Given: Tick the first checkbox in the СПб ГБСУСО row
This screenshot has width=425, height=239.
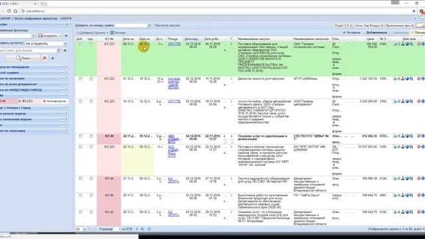Looking at the screenshot, I should coord(80,136).
